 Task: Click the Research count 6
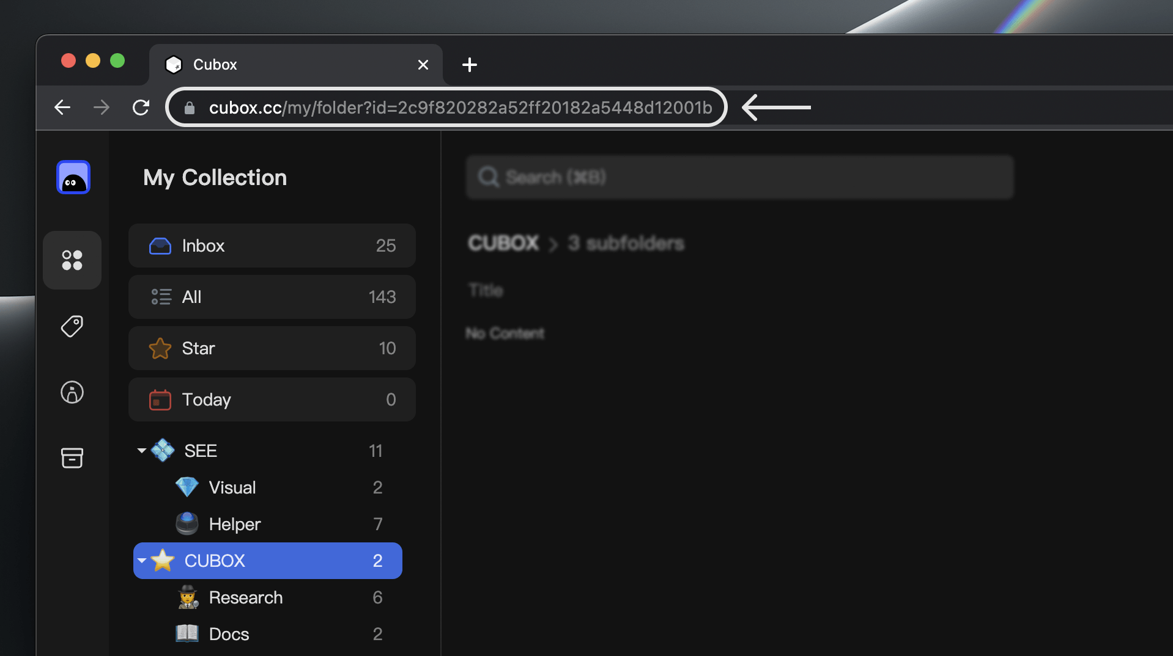pyautogui.click(x=378, y=597)
